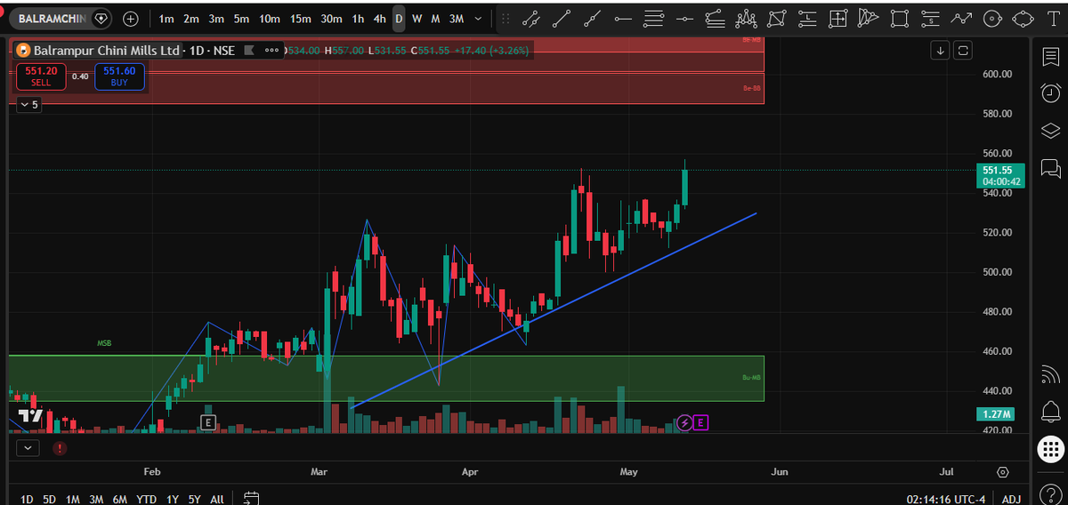Click the flag icon in chart legend
The height and width of the screenshot is (505, 1068).
(250, 51)
